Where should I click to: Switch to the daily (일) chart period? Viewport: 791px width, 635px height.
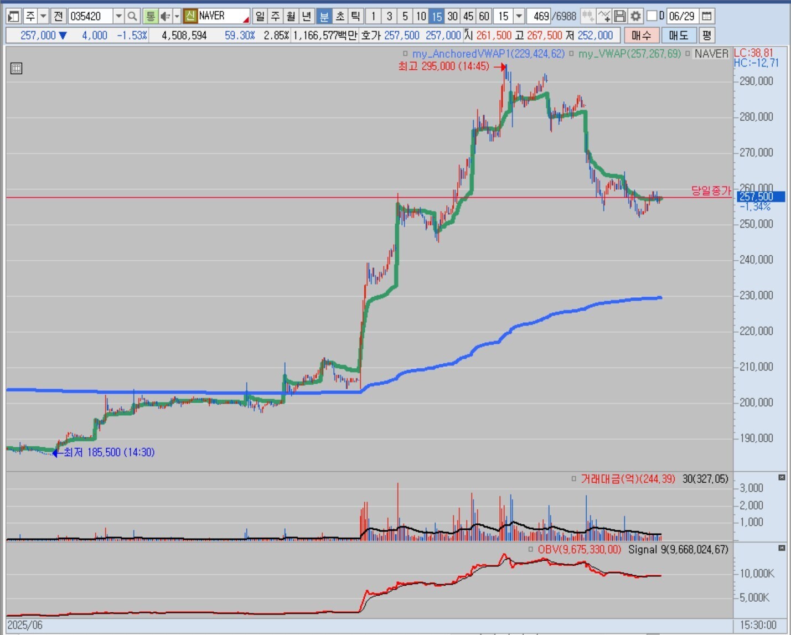coord(260,16)
